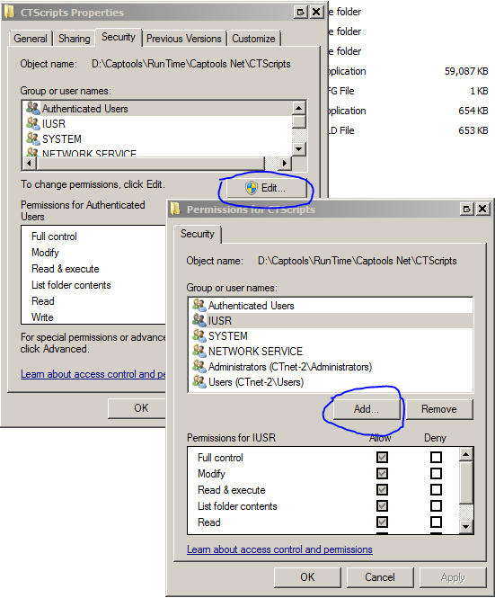Select 59,087 KB file row in background Explorer
The width and height of the screenshot is (495, 598).
tap(408, 71)
